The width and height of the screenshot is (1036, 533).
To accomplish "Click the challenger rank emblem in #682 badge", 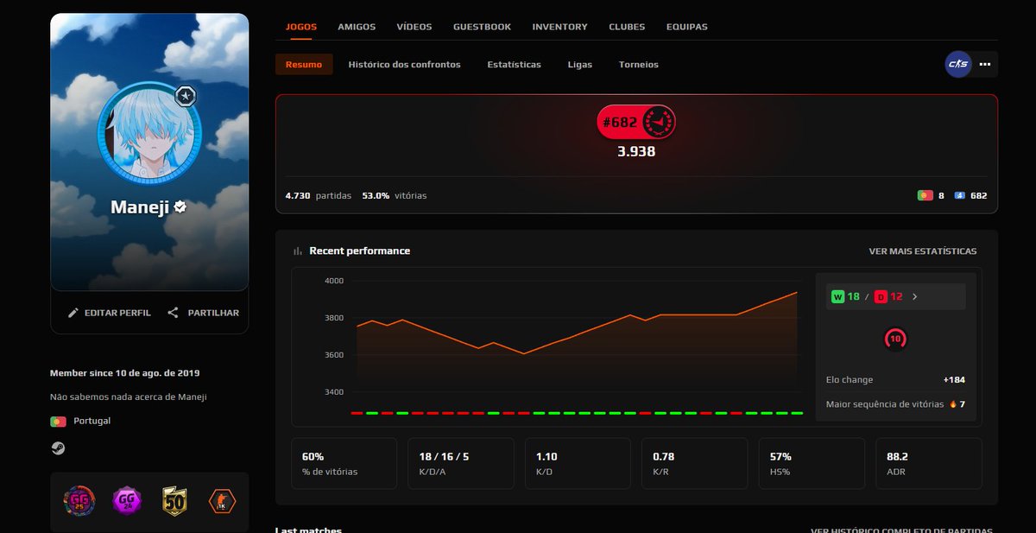I will pos(659,123).
